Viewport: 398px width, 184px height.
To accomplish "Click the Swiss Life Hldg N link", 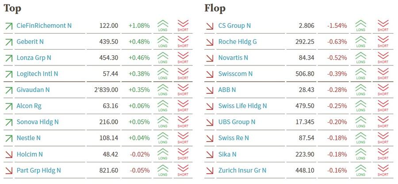I will click(x=242, y=106).
